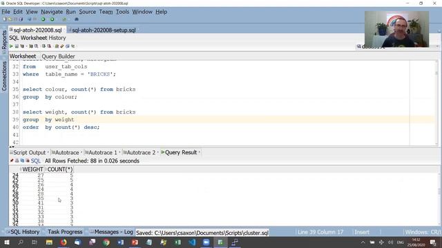The height and width of the screenshot is (248, 442).
Task: Click the Rollback icon
Action: point(49,46)
